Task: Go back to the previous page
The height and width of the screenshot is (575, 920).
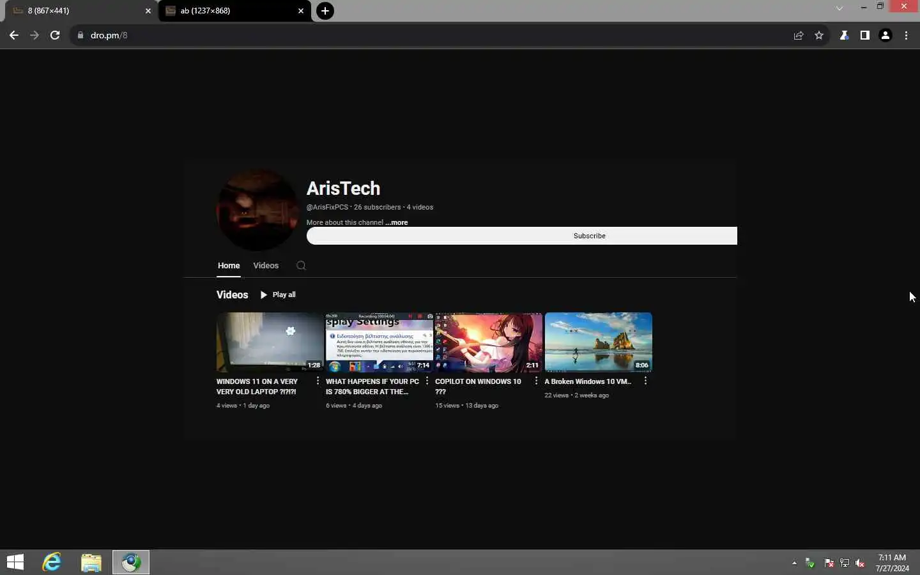Action: (x=14, y=35)
